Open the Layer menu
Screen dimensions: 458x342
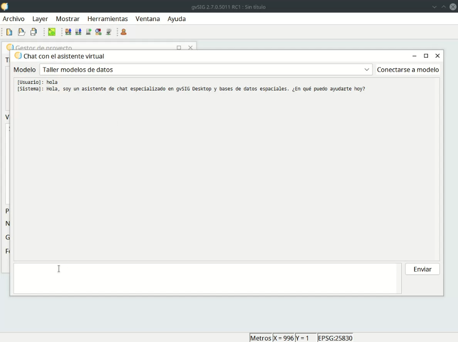[x=40, y=19]
